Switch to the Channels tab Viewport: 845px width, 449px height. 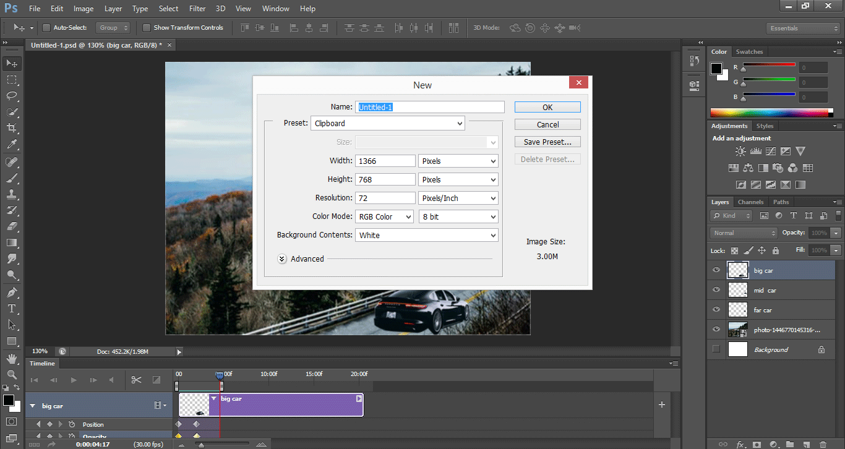point(750,202)
